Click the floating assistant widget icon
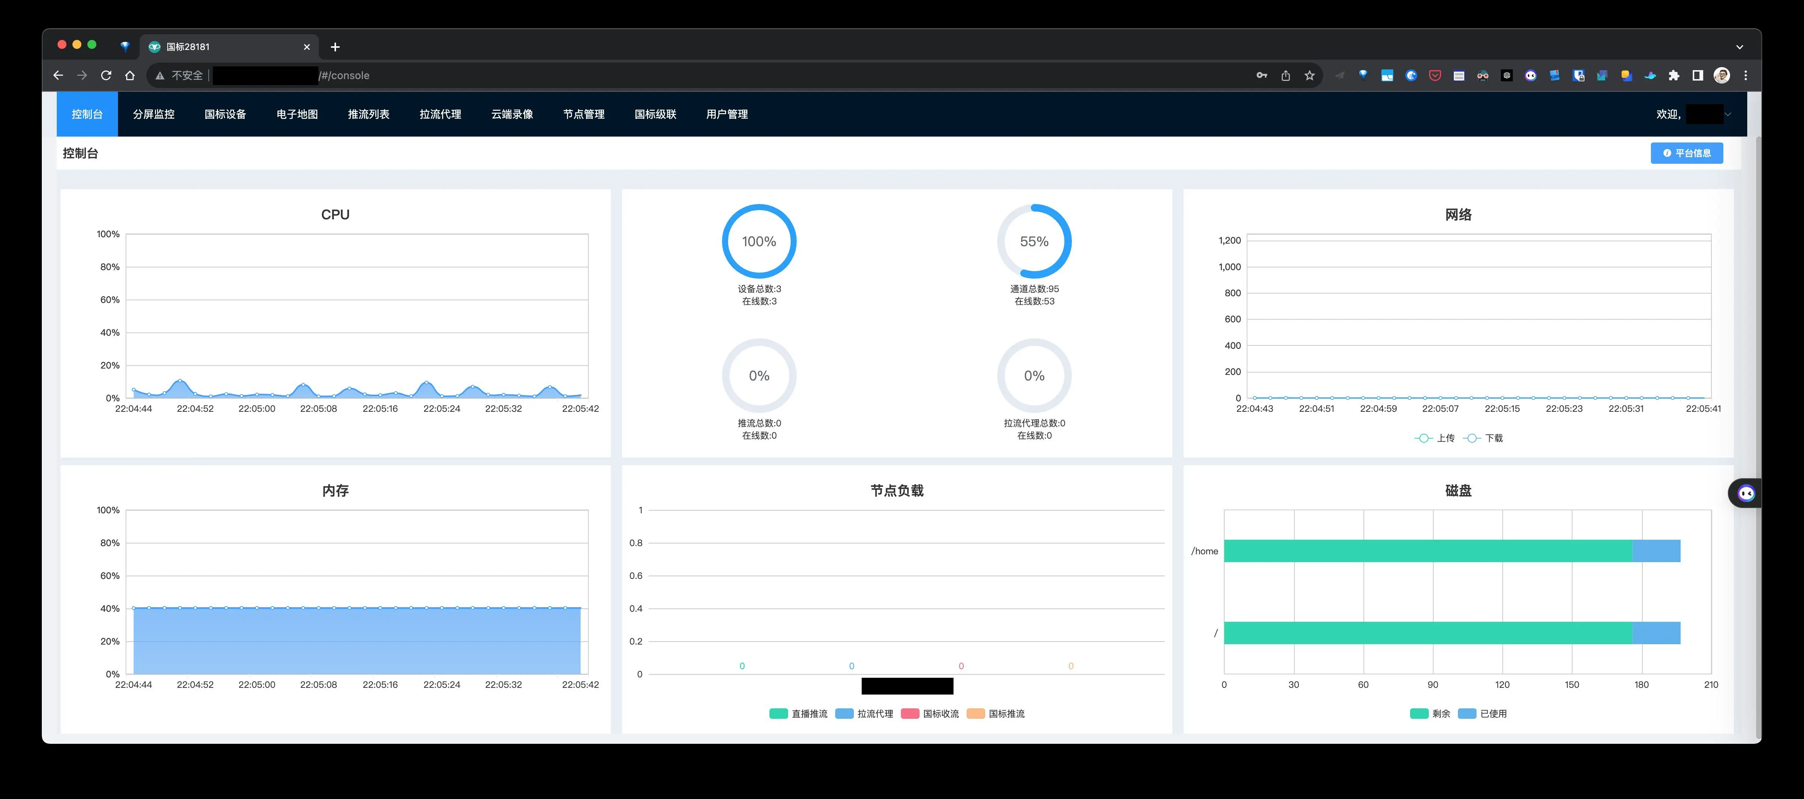 (x=1746, y=493)
